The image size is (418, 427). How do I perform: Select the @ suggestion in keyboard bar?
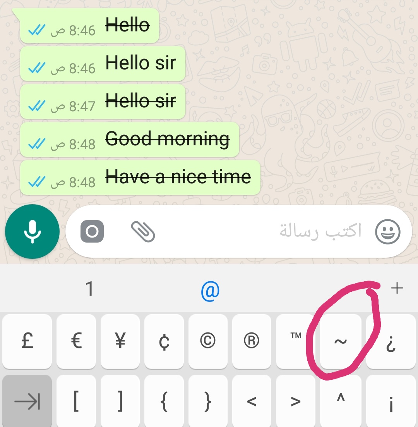(210, 290)
